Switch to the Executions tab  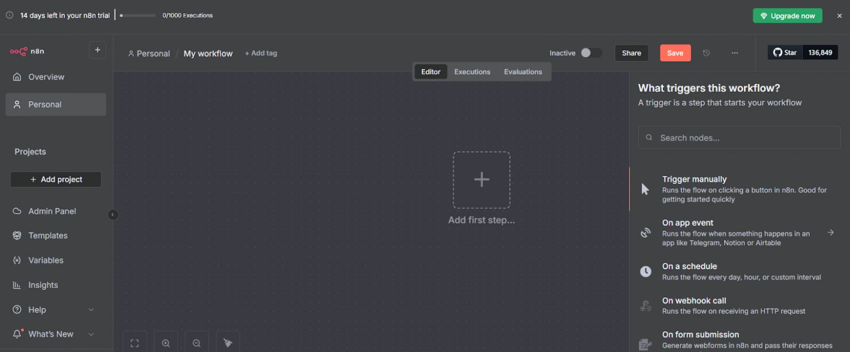coord(472,72)
